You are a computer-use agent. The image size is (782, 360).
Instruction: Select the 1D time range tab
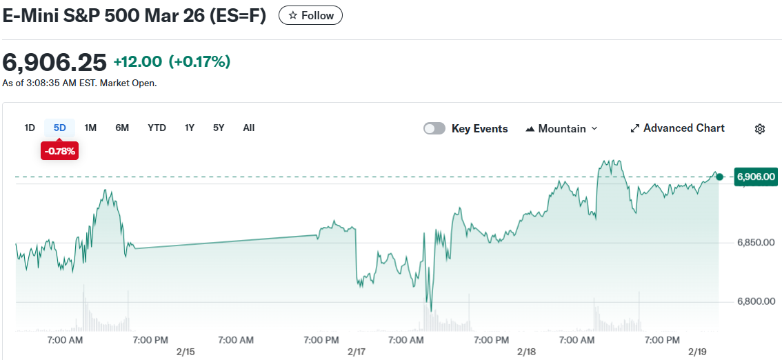[30, 128]
